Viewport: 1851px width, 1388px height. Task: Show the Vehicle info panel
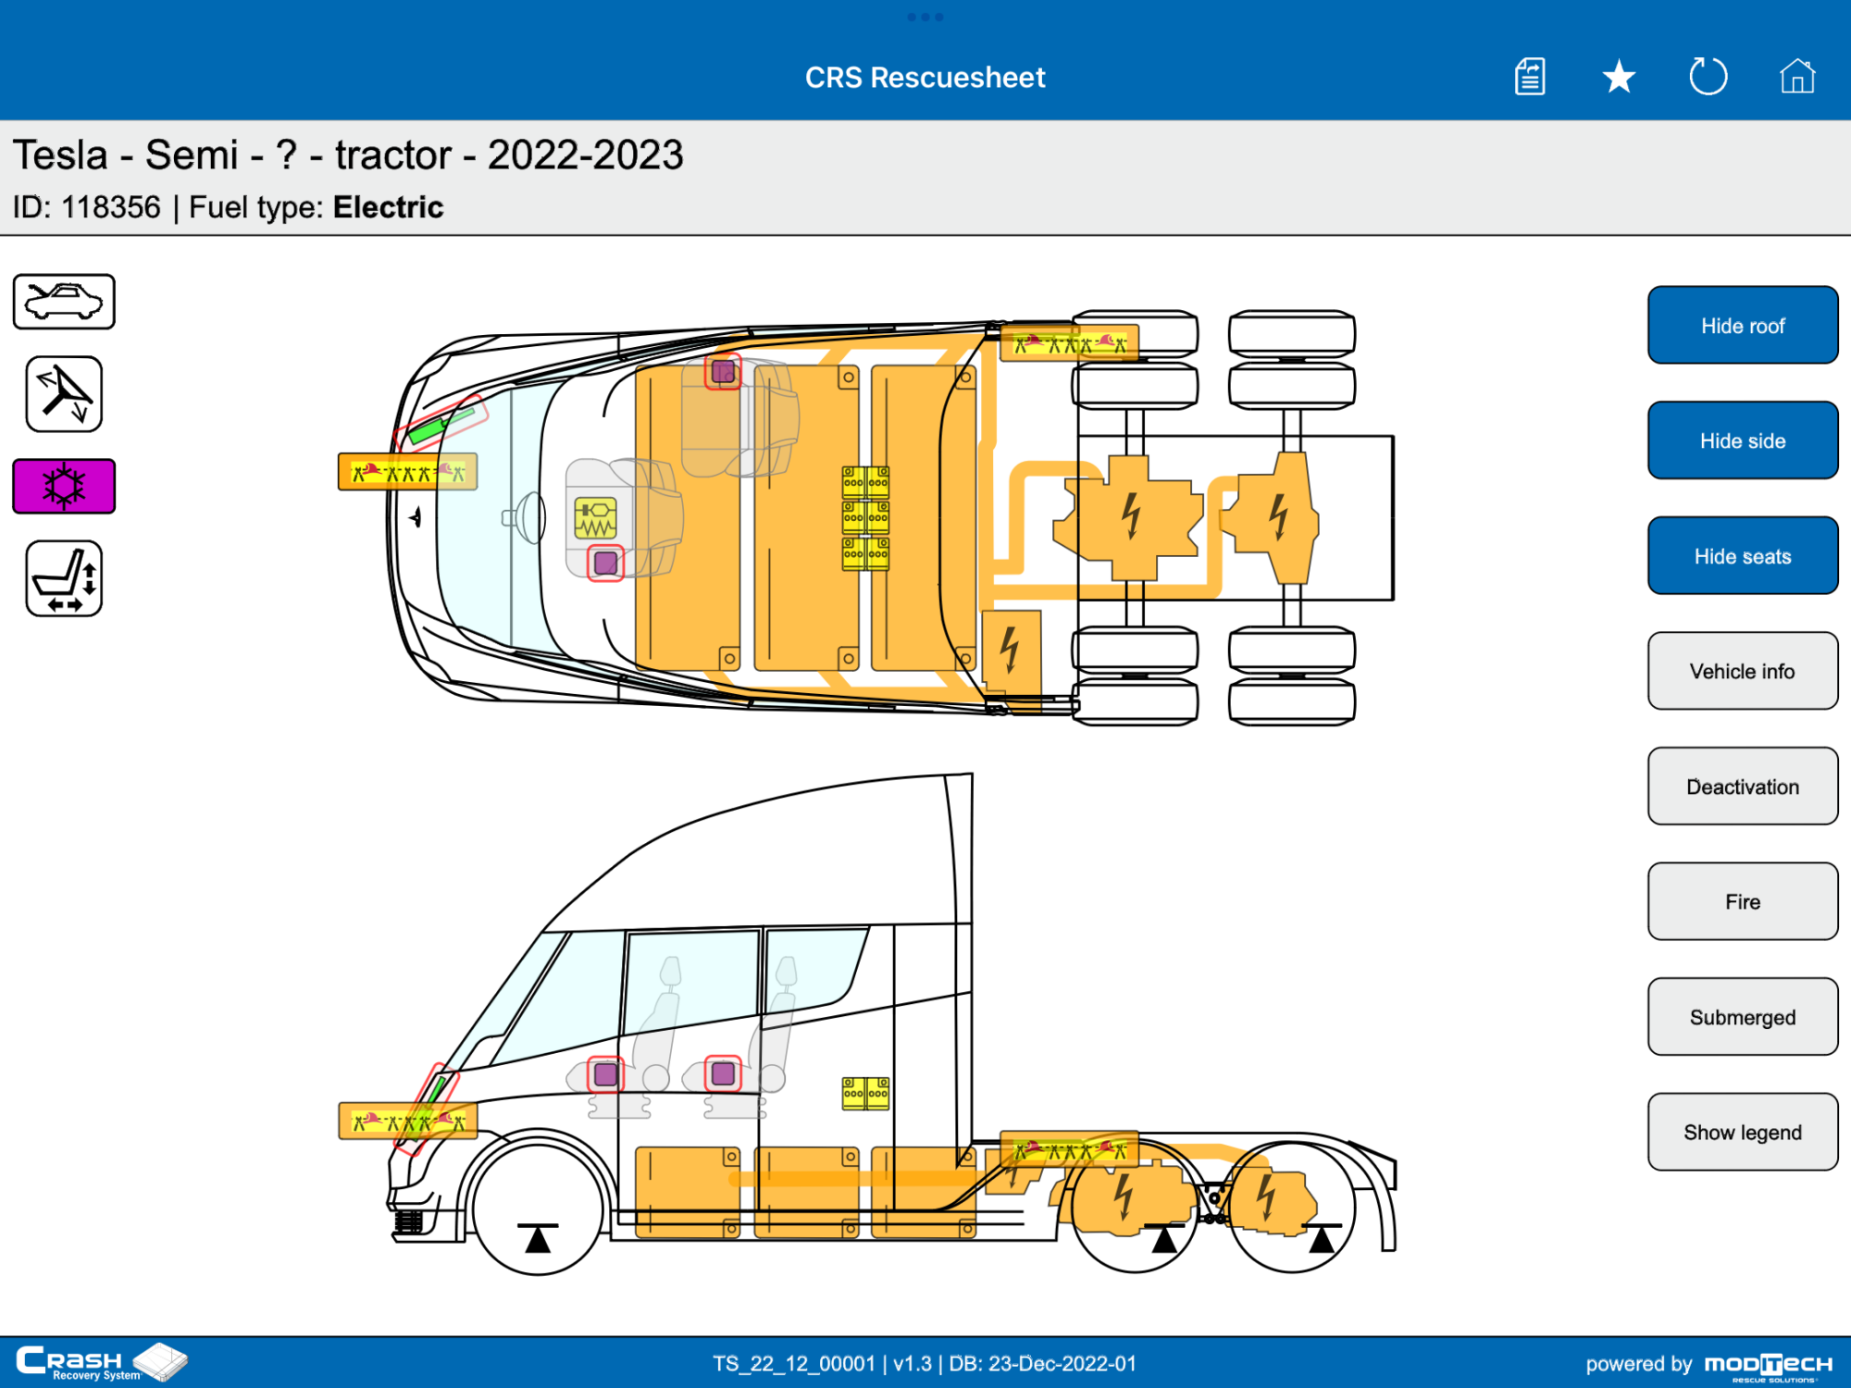click(x=1743, y=670)
